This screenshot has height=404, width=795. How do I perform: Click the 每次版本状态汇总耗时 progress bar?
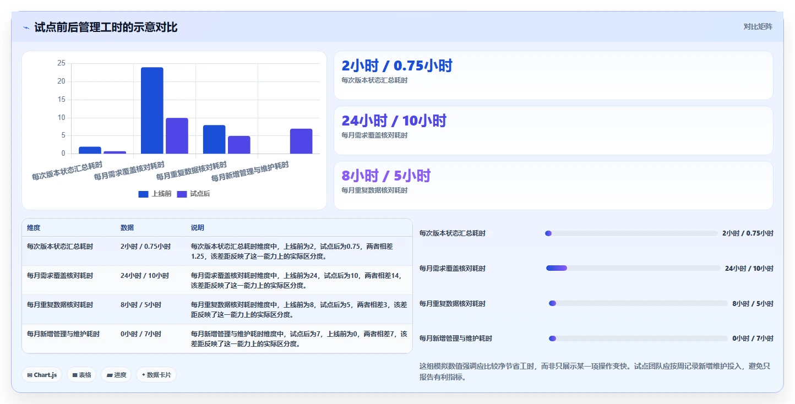coord(631,233)
